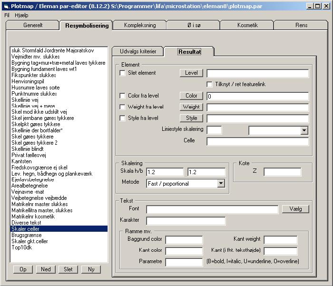Select 'Diverse tekst' list item
The image size is (333, 286).
(59, 223)
